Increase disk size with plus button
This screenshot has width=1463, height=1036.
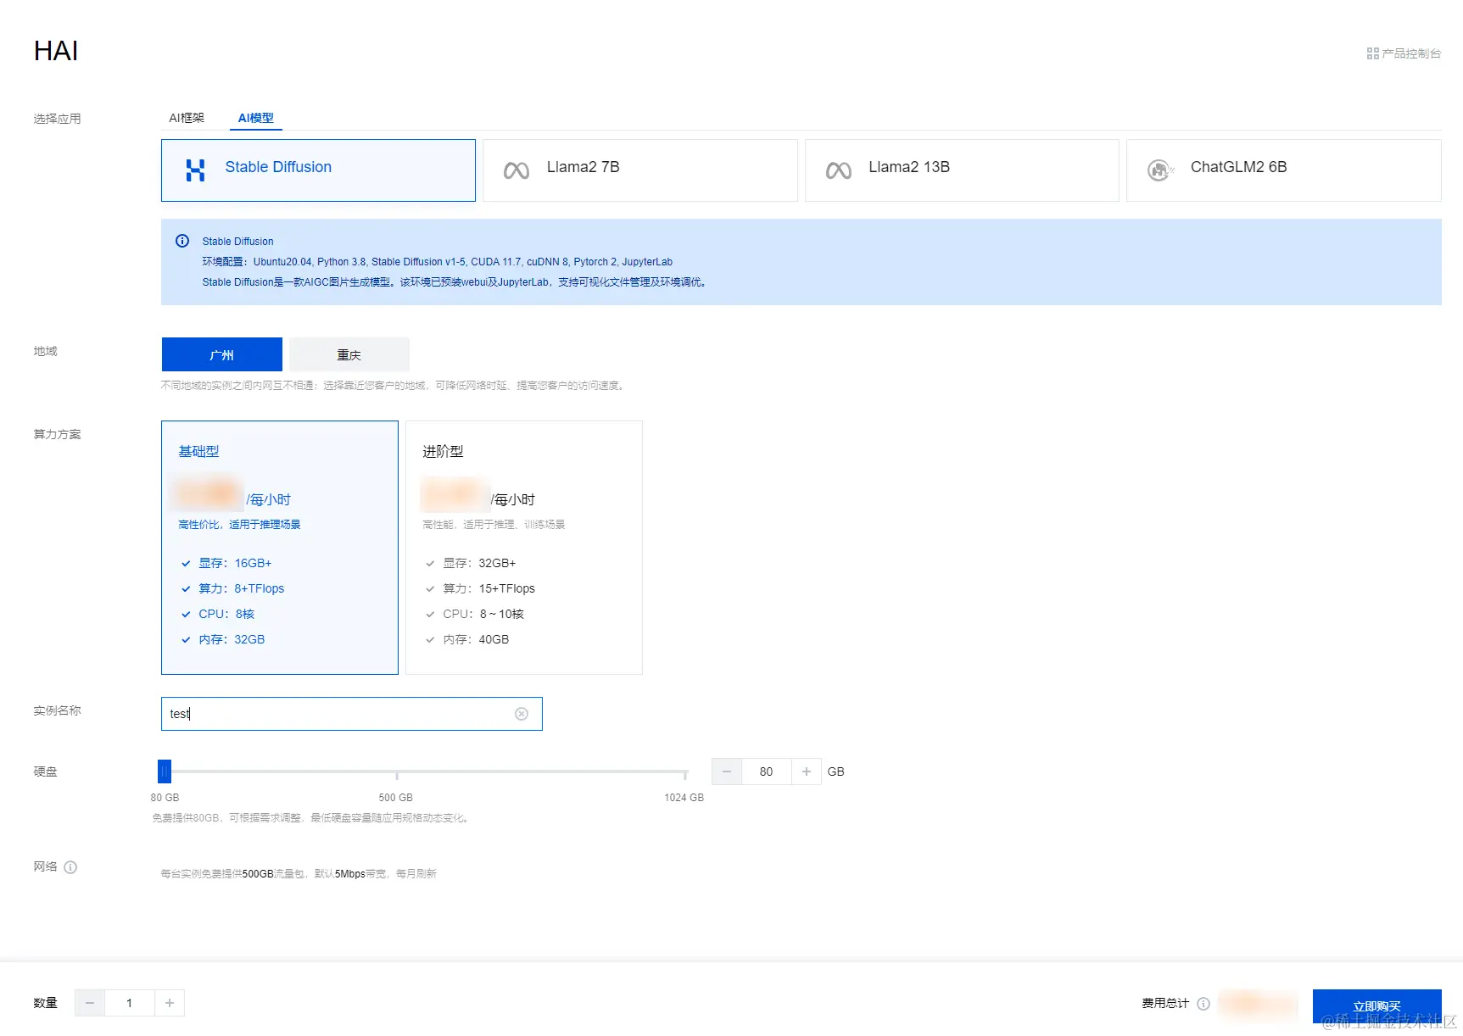coord(807,771)
